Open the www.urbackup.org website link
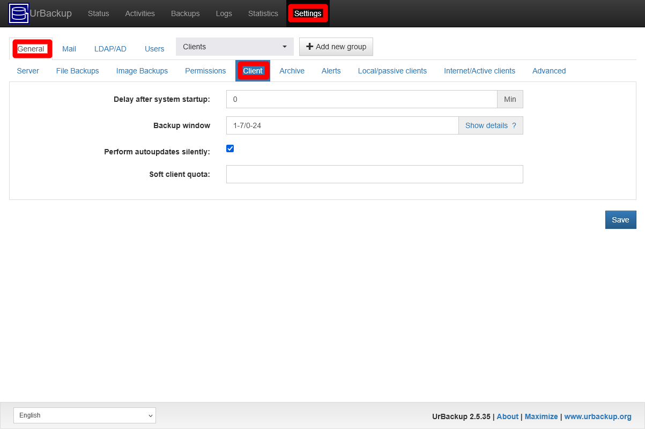The width and height of the screenshot is (645, 432). (597, 416)
